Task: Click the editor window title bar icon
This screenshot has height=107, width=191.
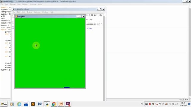Action: coord(1,1)
